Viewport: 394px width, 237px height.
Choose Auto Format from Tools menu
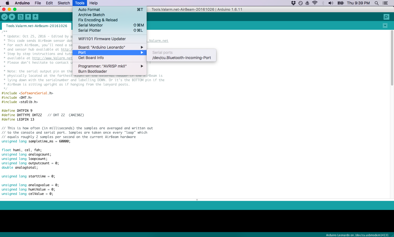point(109,10)
